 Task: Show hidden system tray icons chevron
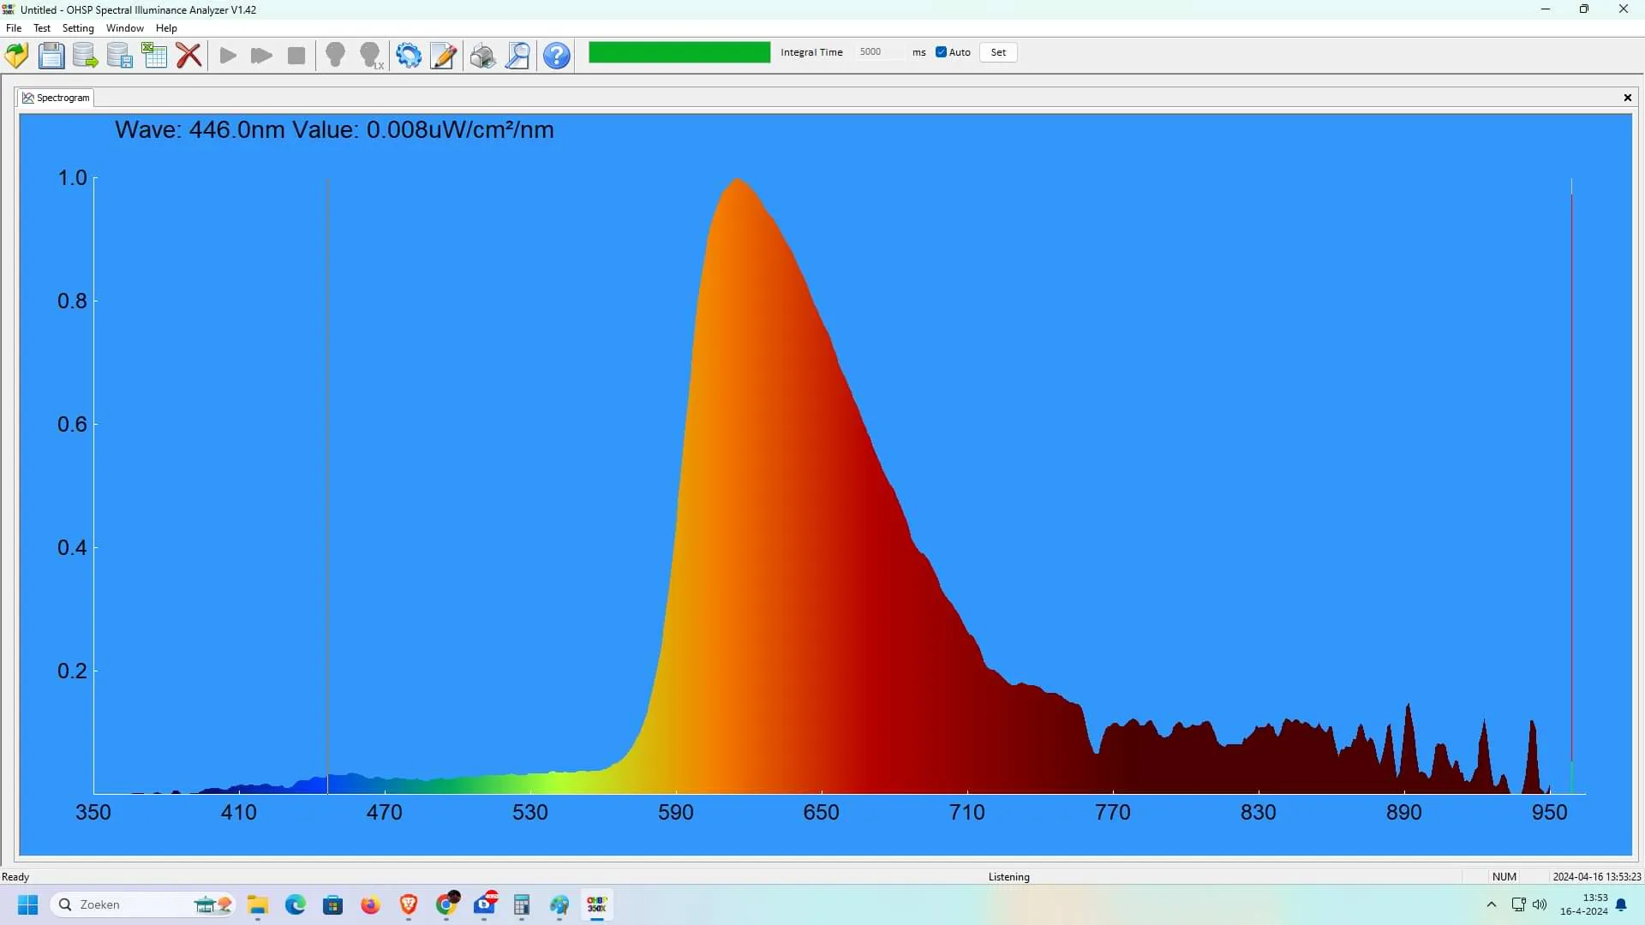coord(1492,904)
